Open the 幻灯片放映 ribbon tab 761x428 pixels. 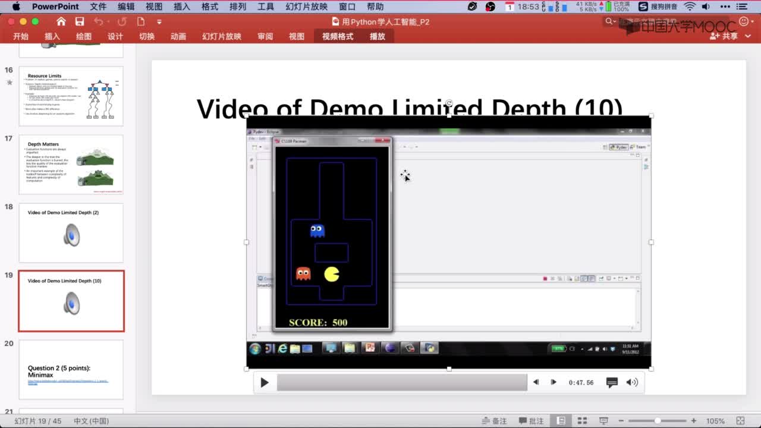click(222, 36)
